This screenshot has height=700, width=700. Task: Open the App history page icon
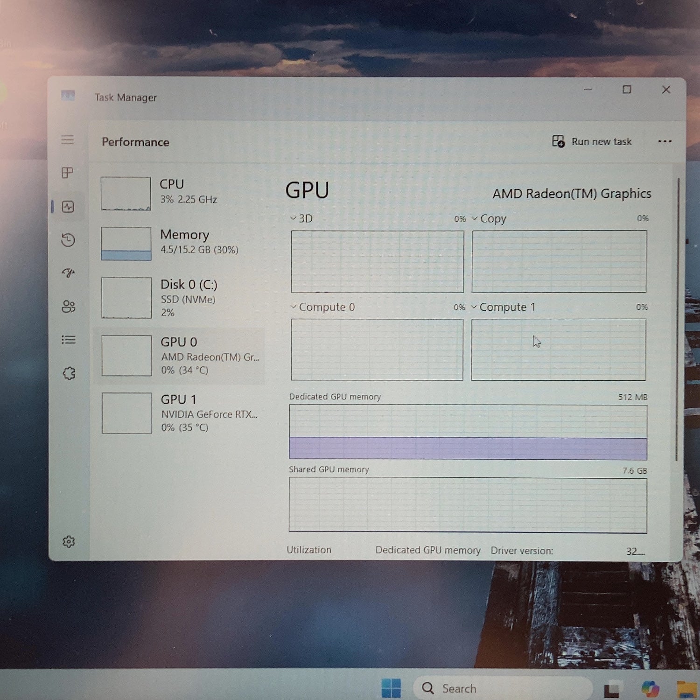(x=68, y=240)
